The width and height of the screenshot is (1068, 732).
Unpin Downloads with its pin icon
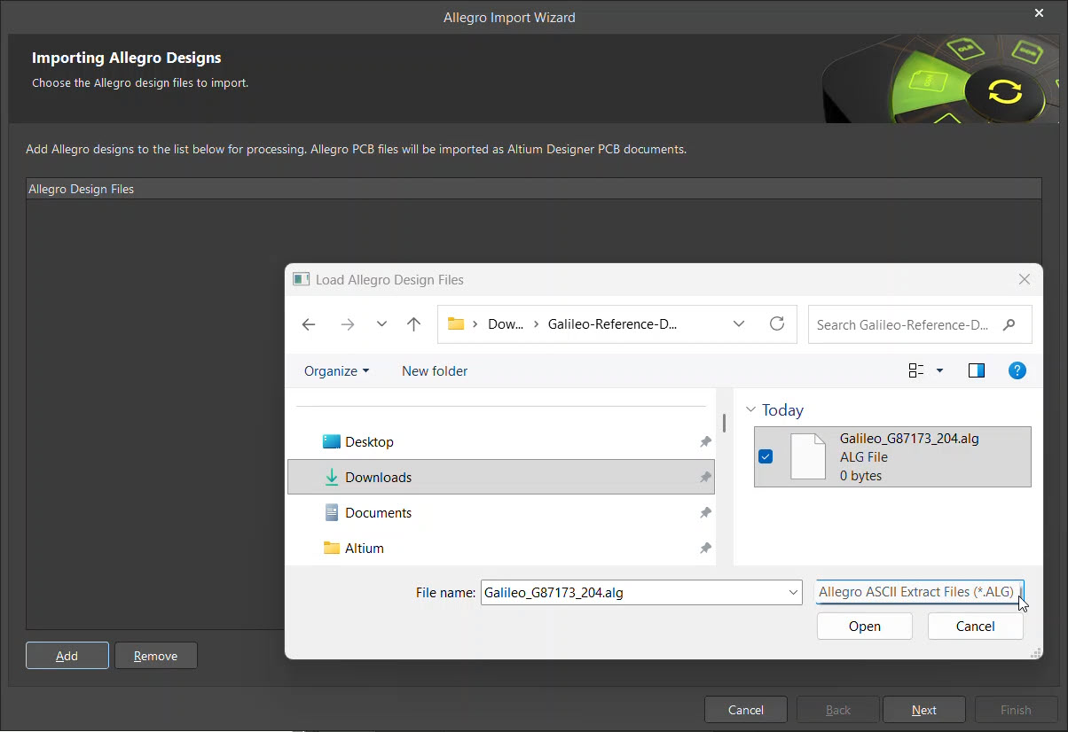705,477
